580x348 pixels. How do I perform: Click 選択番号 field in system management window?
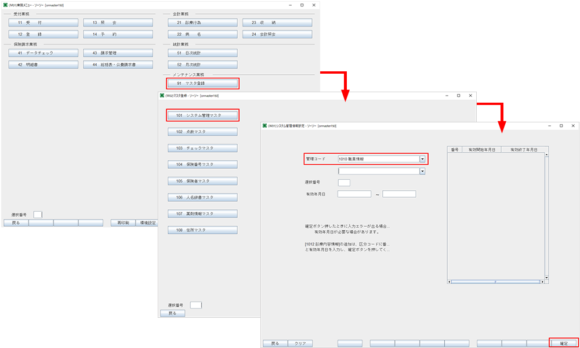[343, 183]
